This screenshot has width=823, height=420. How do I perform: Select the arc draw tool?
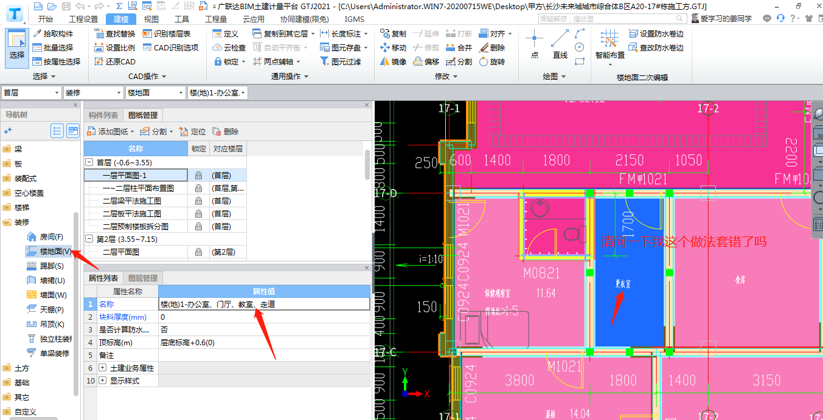point(579,33)
